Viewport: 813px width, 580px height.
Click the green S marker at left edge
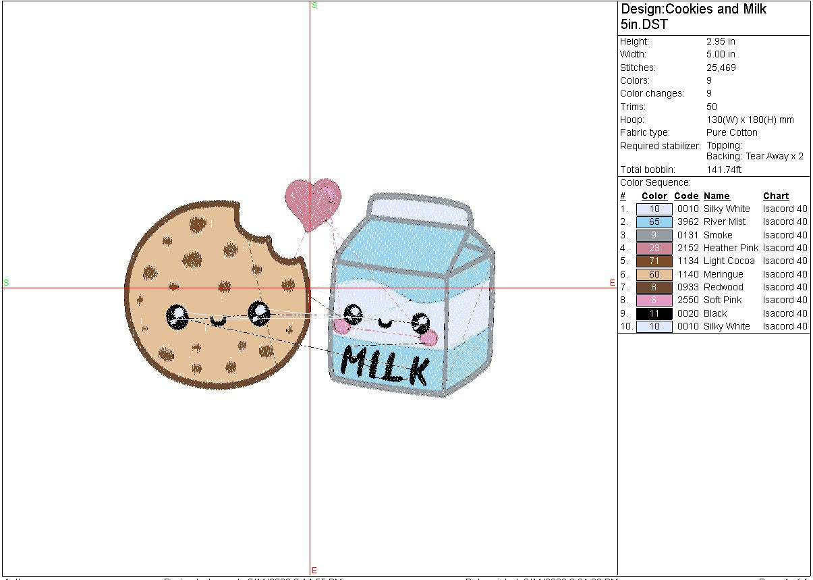(6, 283)
